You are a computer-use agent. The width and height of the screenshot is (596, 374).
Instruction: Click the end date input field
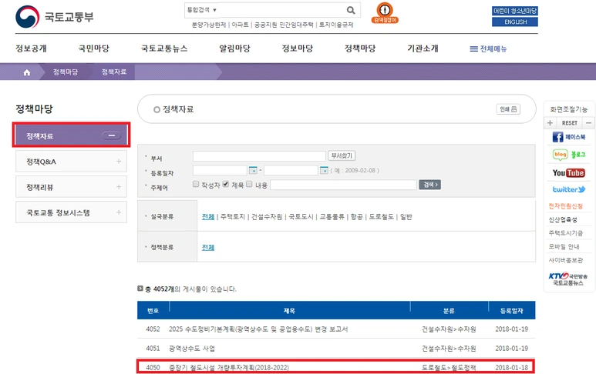click(291, 170)
